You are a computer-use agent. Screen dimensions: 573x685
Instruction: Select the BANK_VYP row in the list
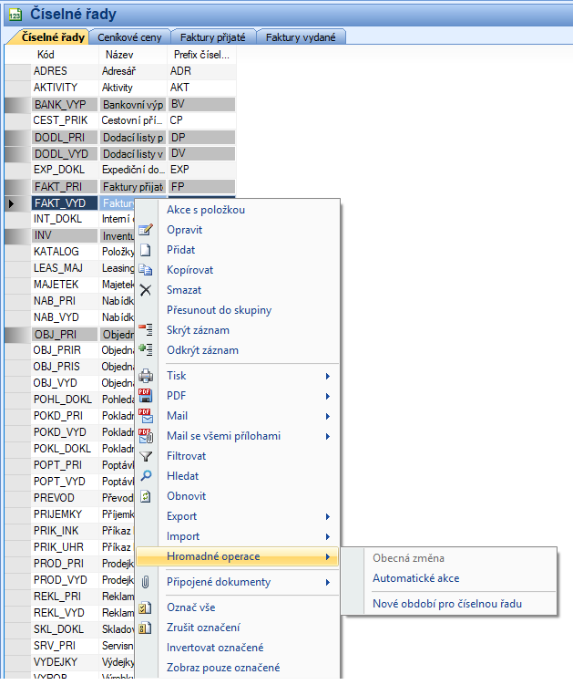coord(59,104)
